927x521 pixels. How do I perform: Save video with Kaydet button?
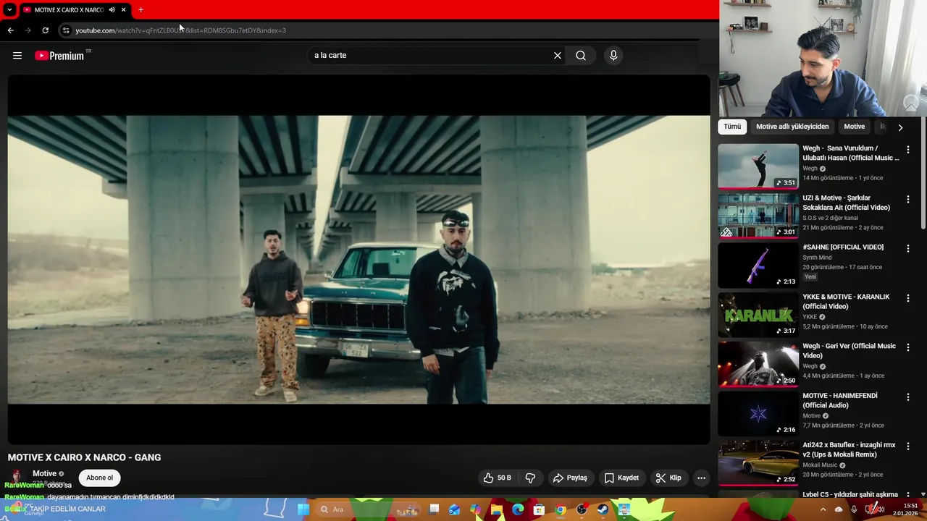click(621, 478)
